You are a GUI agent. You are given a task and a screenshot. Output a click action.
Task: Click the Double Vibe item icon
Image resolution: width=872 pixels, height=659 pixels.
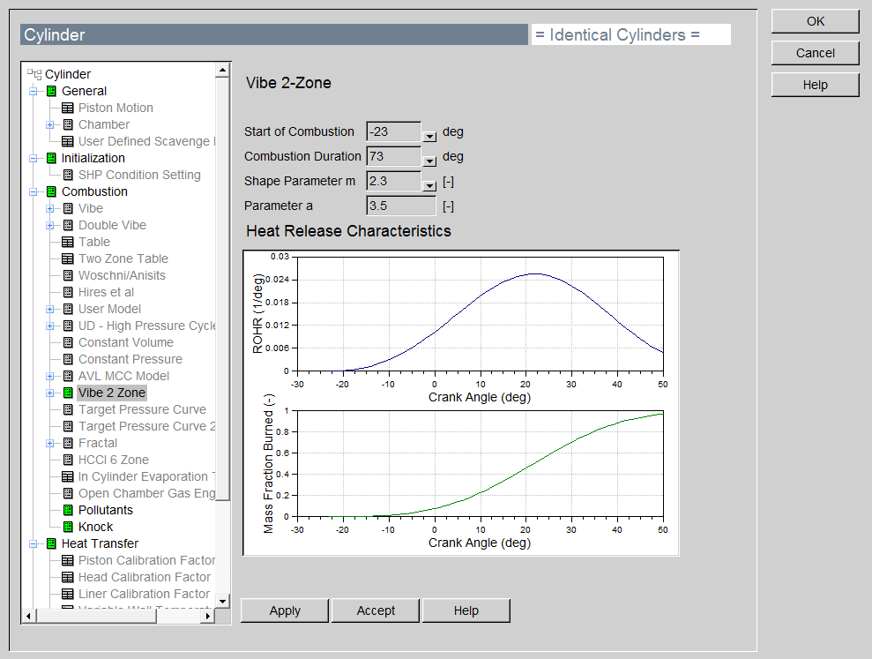point(68,225)
